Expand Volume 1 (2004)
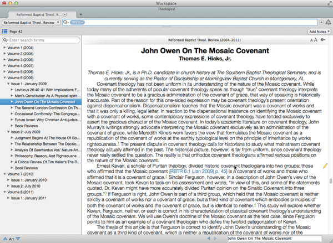 (4, 48)
